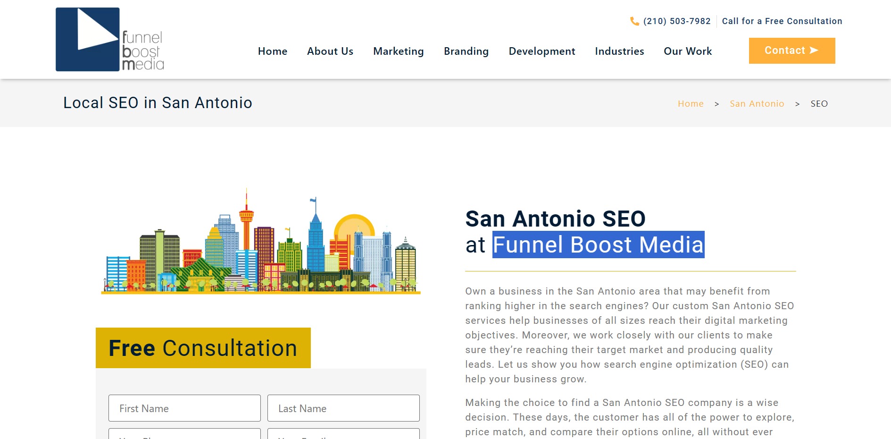Click the paragraph starting 'Own a business'
This screenshot has width=891, height=439.
[x=630, y=335]
